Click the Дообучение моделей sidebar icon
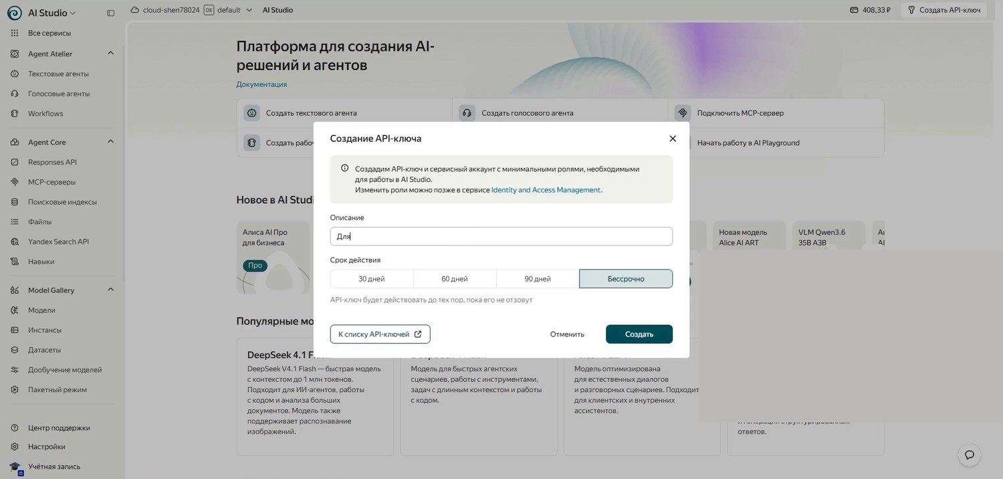The image size is (1003, 479). (x=14, y=370)
